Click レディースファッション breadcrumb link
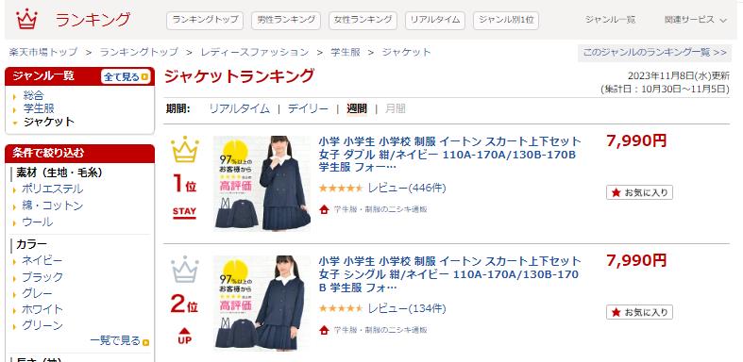Viewport: 743px width, 362px height. tap(255, 52)
